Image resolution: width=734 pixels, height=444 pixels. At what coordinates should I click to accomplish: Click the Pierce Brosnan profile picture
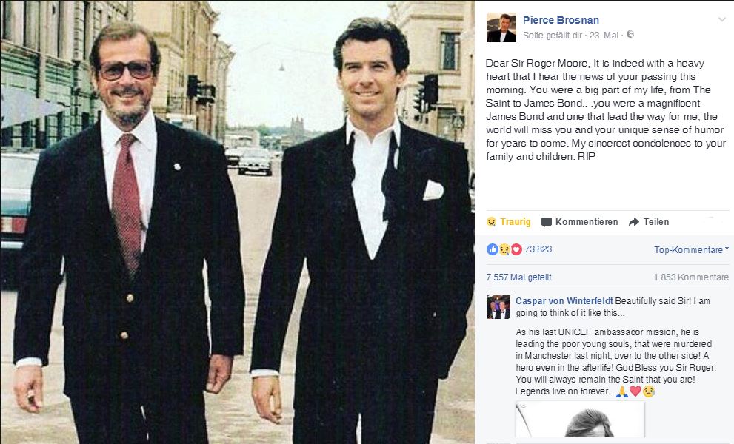501,27
